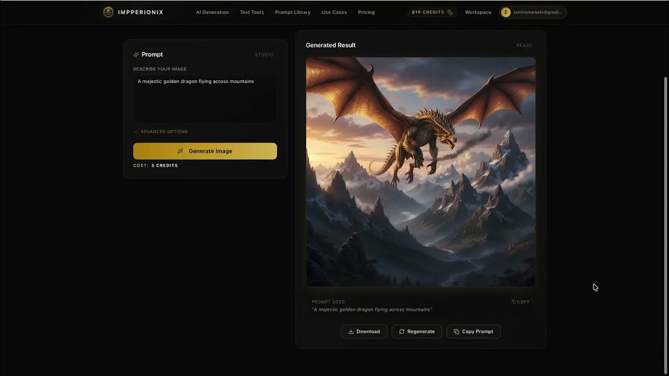Open the user avatar Z icon
This screenshot has width=669, height=376.
click(506, 12)
